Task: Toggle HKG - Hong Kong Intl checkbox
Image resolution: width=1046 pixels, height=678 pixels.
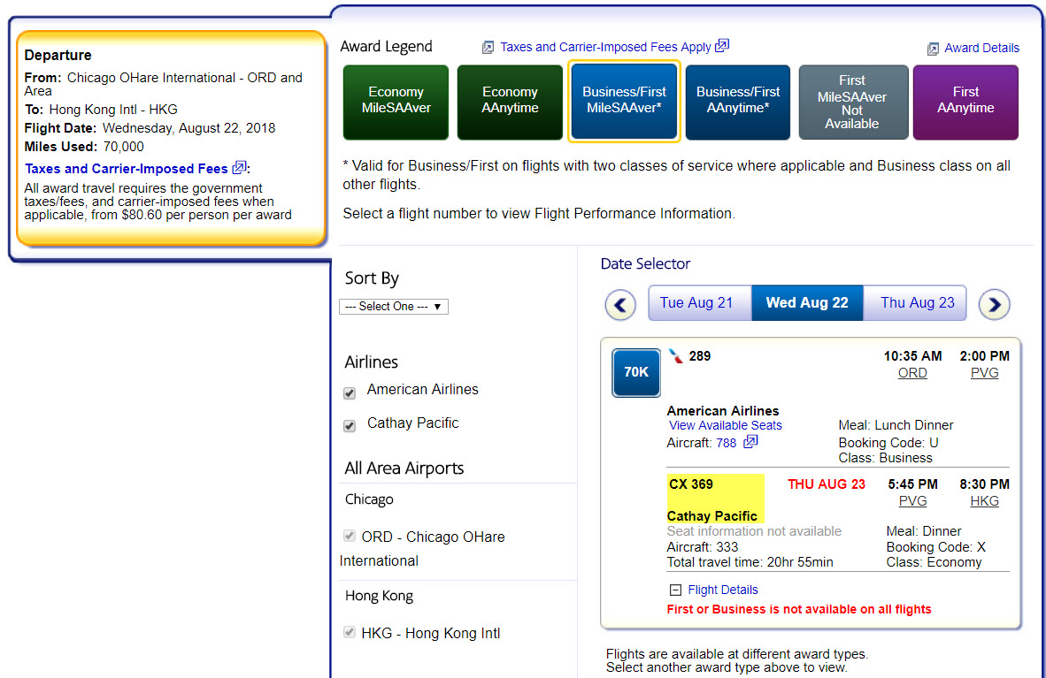Action: [349, 631]
